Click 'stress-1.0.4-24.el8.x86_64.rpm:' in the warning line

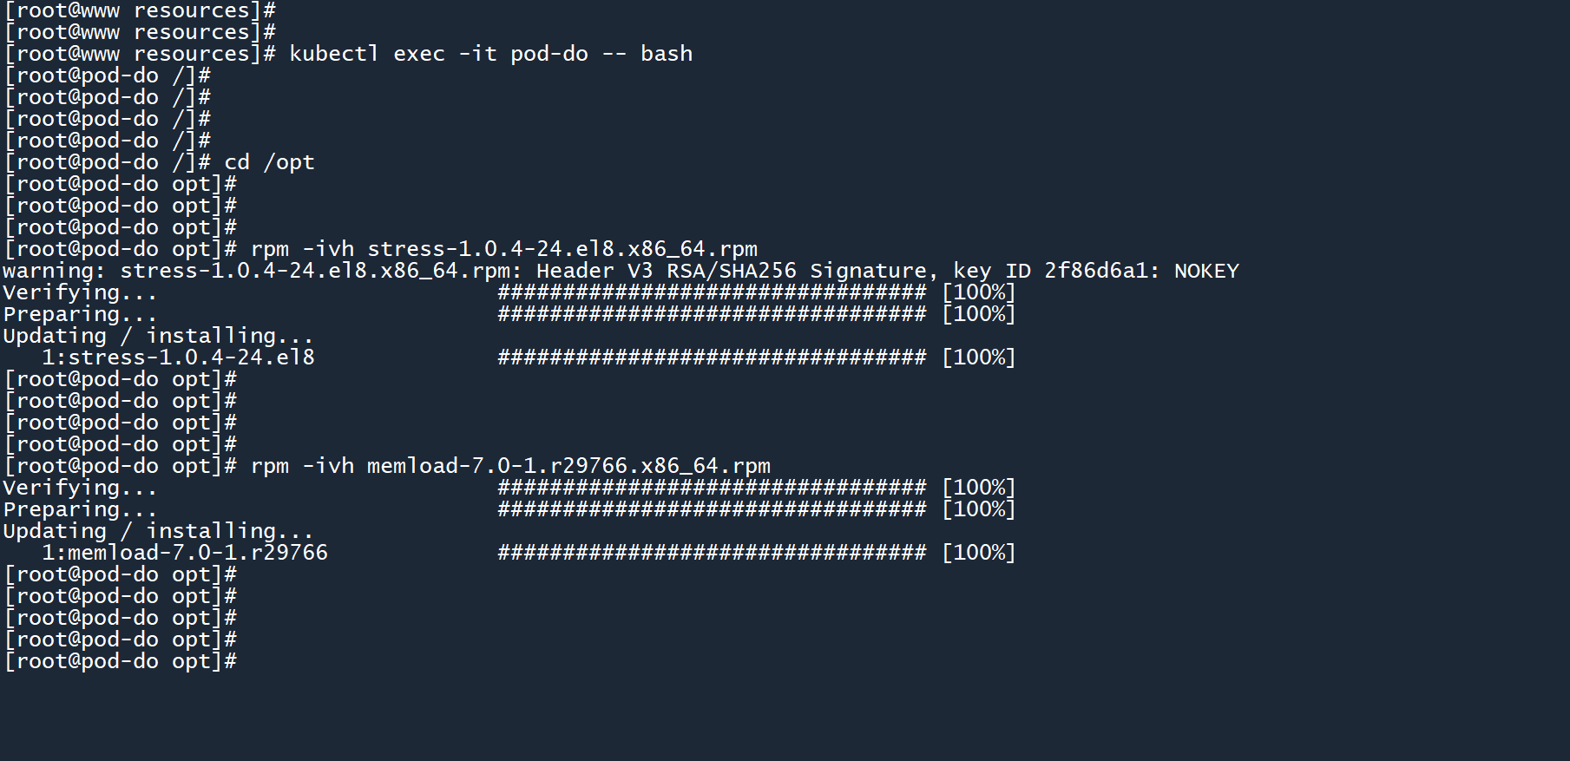tap(321, 271)
